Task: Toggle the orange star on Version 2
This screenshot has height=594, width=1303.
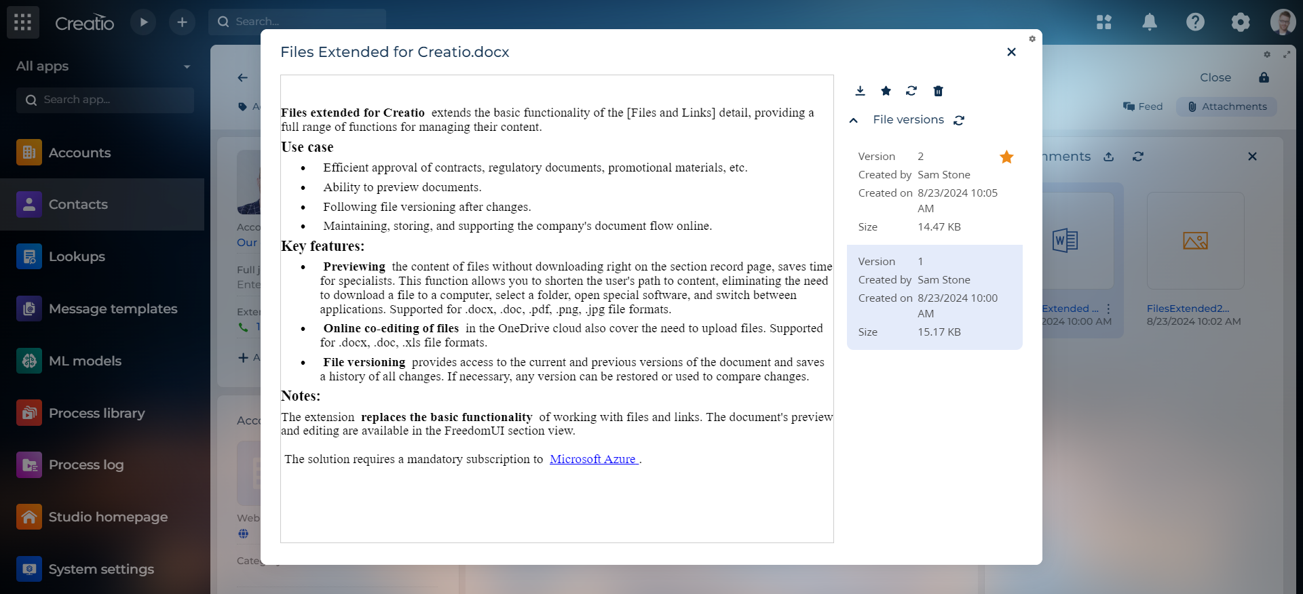Action: 1006,157
